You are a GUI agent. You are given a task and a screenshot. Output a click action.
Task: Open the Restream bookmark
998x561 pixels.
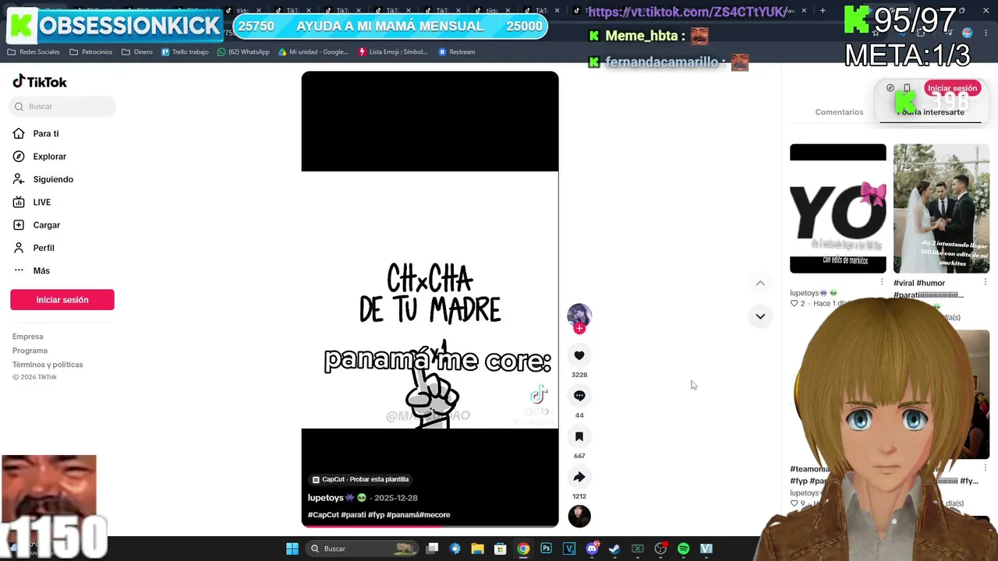[457, 52]
